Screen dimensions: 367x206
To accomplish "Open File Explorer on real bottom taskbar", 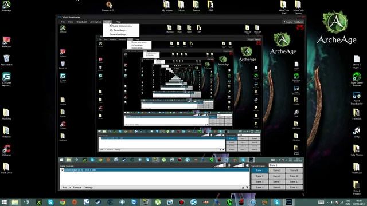I will 15,202.
